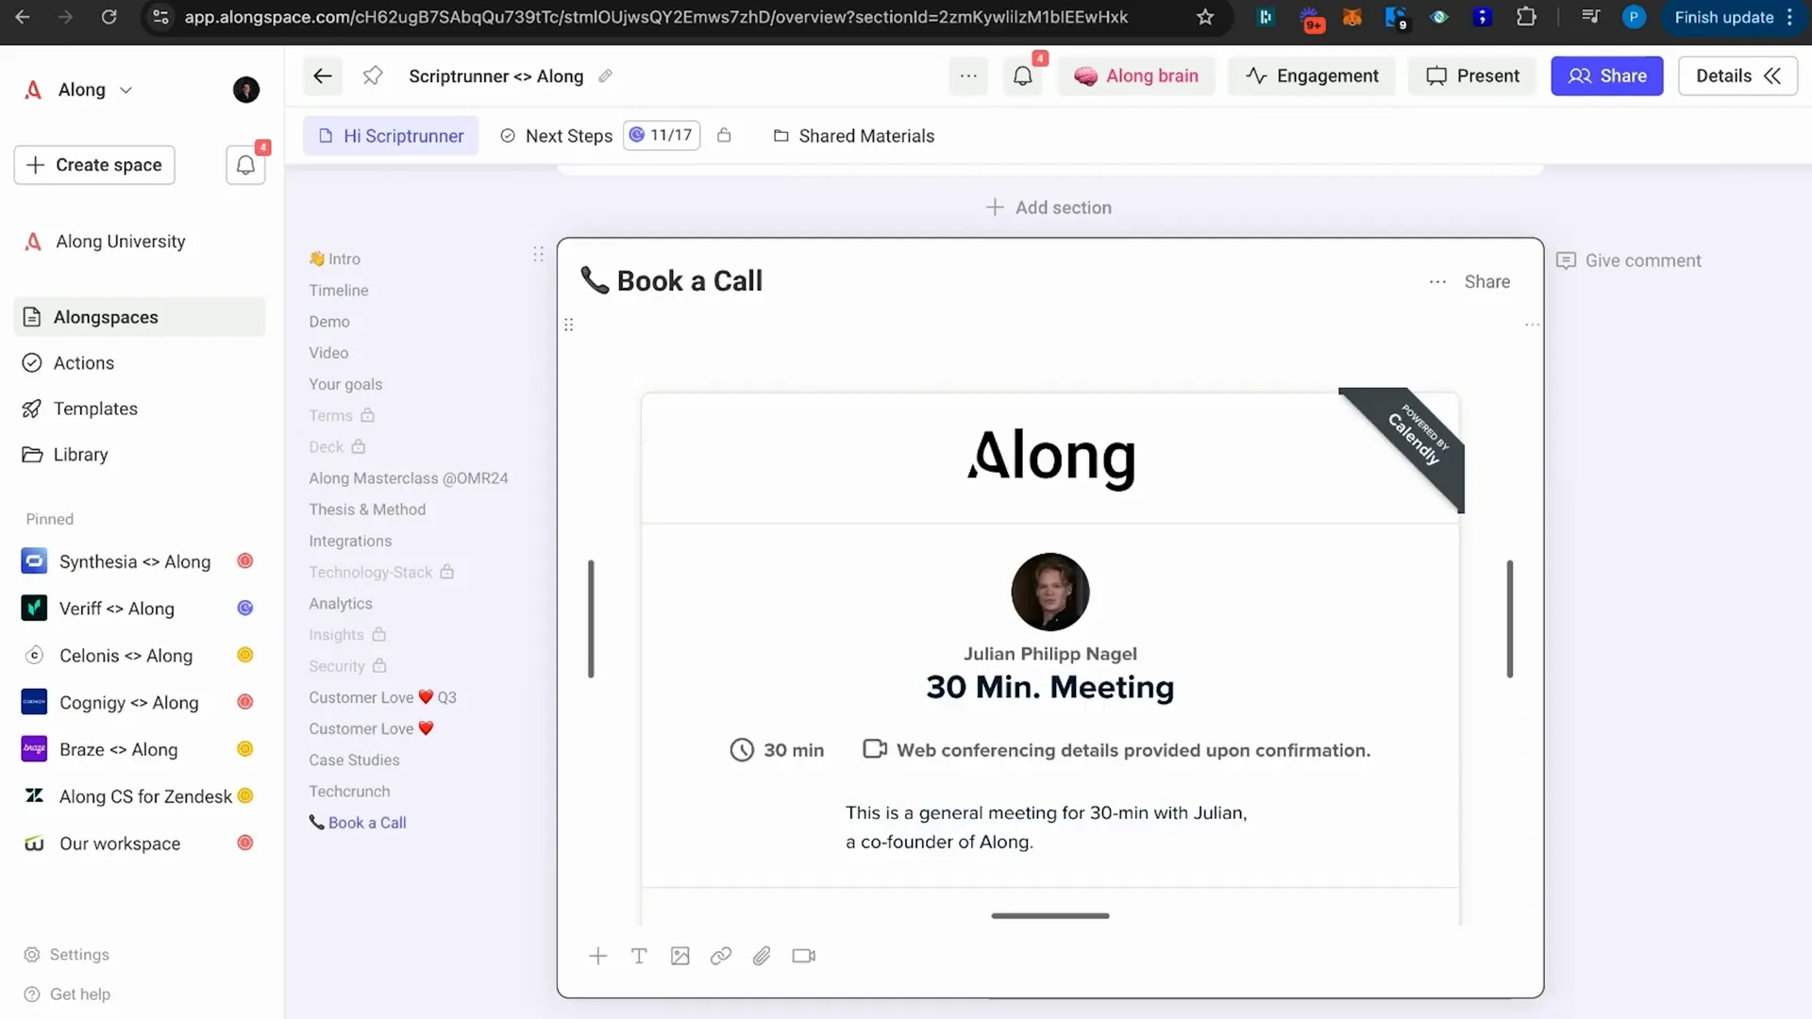Pin the Scriptrunner space with the pin icon

(x=373, y=76)
